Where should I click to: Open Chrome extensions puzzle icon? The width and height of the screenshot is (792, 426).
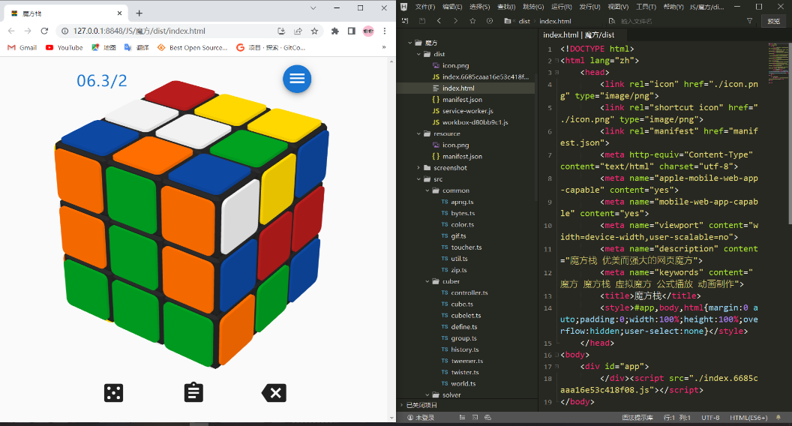334,31
